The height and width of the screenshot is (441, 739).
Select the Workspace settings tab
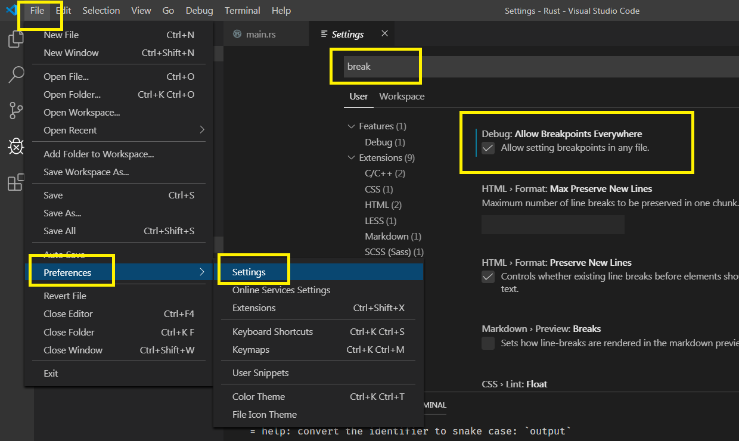click(x=402, y=97)
